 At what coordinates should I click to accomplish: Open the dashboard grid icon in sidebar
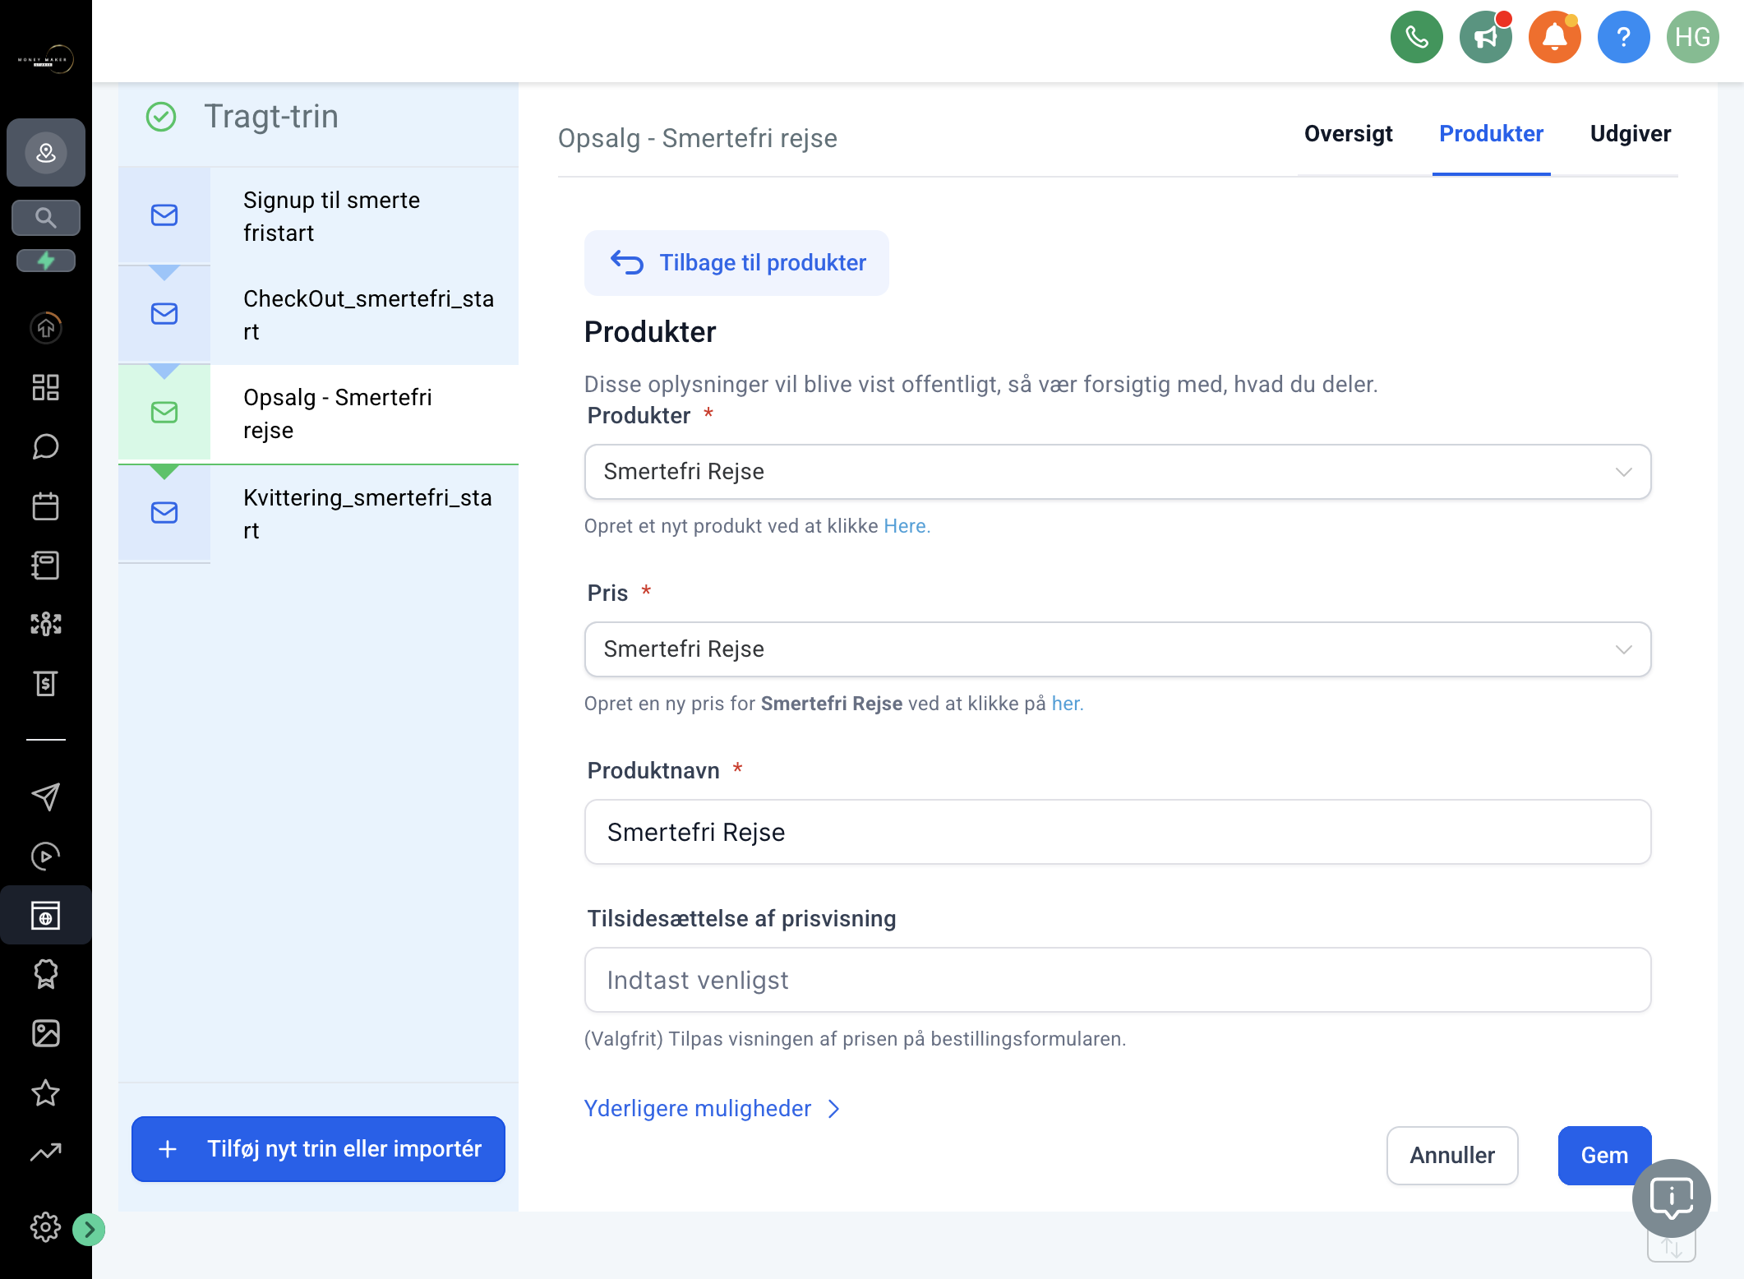pos(46,387)
